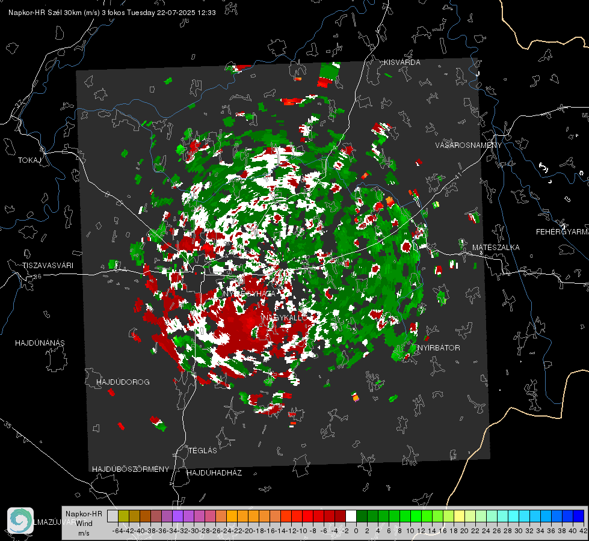Pick the white near-zero velocity legend swatch
The image size is (589, 541).
pyautogui.click(x=351, y=516)
